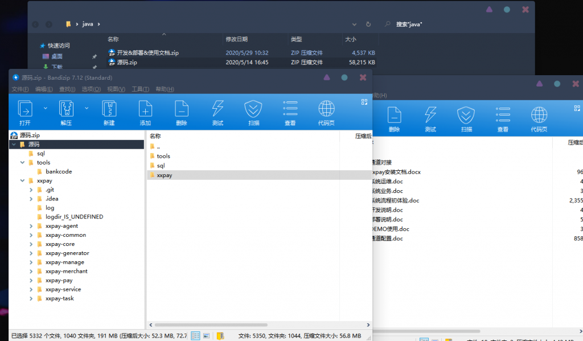Click the 扫描 (Scan) icon in the 源码.zip window
This screenshot has height=341, width=583.
coord(253,109)
